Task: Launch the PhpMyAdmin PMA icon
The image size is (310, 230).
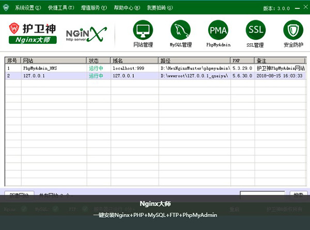Action: point(218,30)
